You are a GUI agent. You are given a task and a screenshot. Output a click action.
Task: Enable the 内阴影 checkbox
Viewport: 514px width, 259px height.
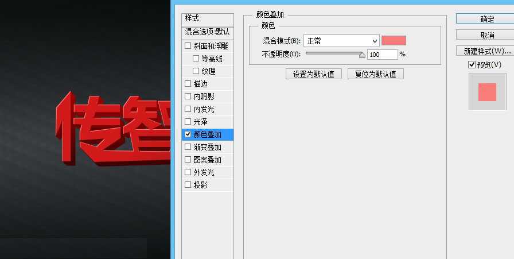(188, 96)
